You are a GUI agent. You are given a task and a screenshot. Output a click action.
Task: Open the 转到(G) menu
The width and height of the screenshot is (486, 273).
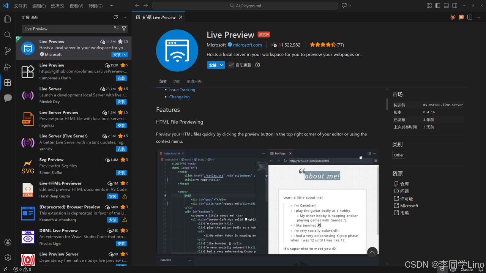[x=95, y=6]
